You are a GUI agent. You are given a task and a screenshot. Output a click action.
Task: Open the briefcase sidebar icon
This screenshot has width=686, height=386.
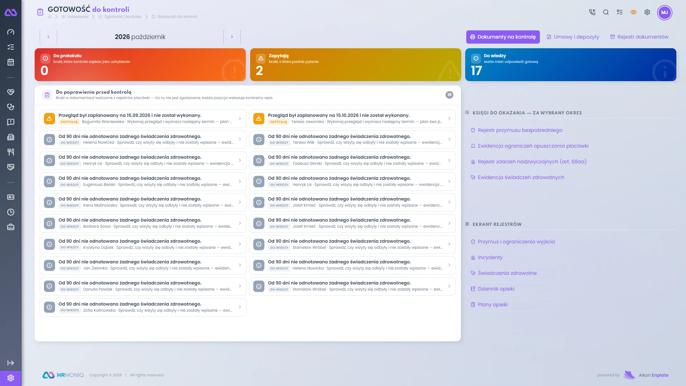coord(11,227)
